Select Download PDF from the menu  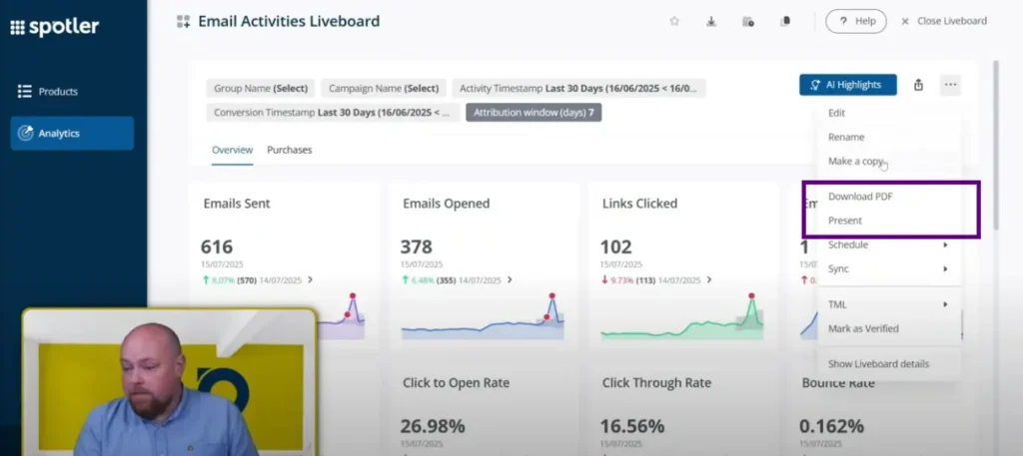click(x=860, y=197)
